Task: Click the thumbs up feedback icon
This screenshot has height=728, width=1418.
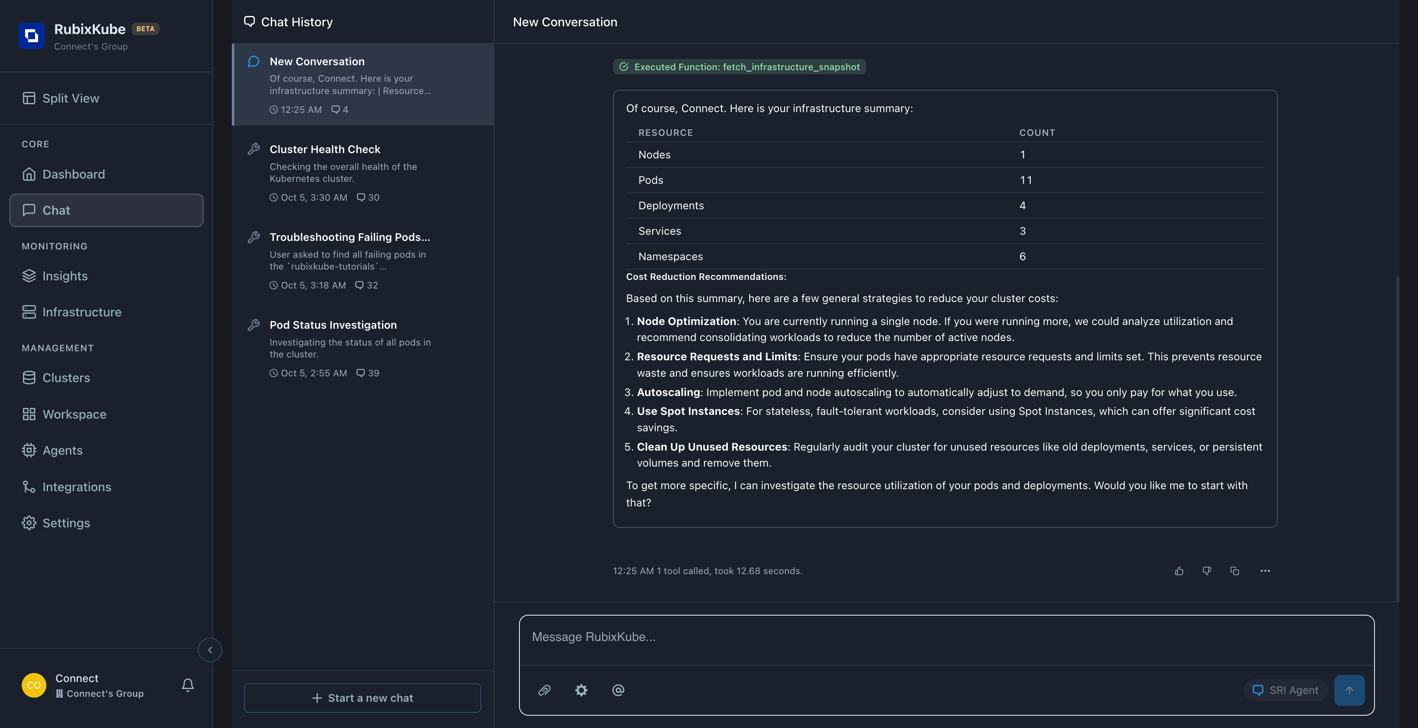Action: (1178, 571)
